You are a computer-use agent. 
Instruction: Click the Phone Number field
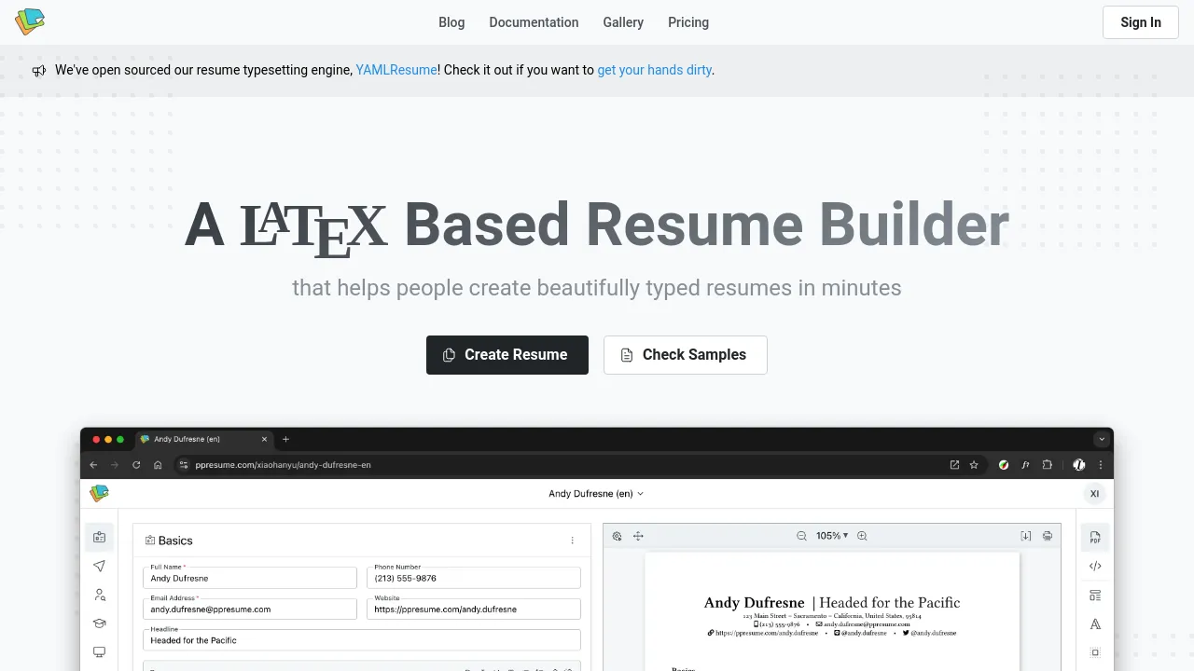(474, 578)
